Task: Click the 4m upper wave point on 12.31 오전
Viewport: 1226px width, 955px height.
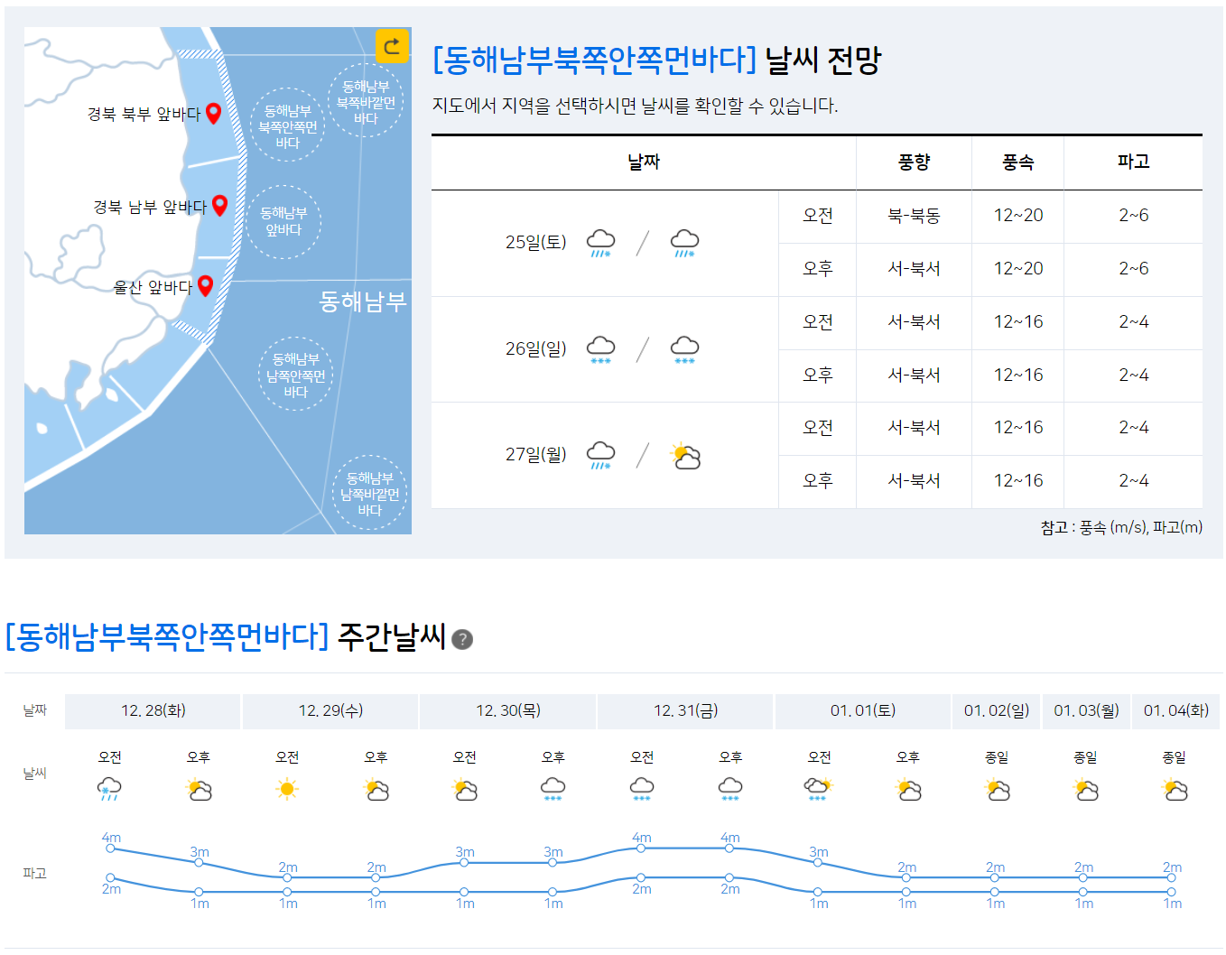Action: coord(641,848)
